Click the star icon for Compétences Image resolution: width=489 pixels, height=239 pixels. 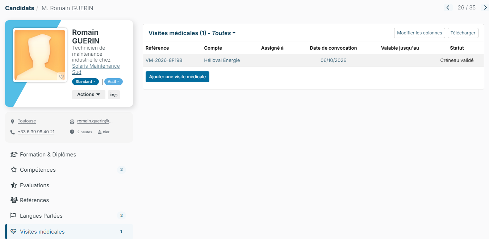14,169
